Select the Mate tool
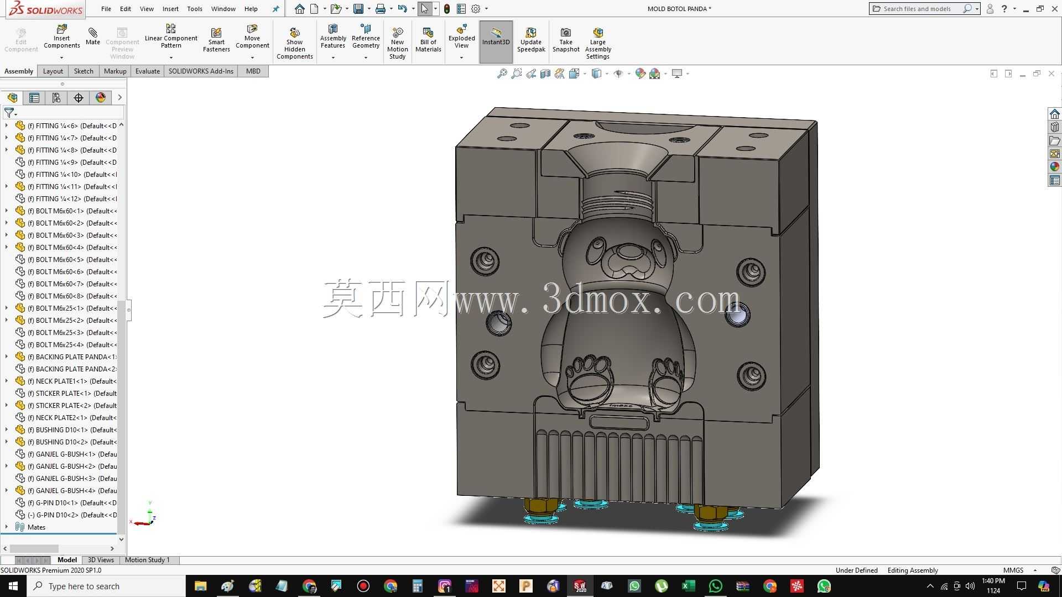Screen dimensions: 1062x597 point(93,36)
